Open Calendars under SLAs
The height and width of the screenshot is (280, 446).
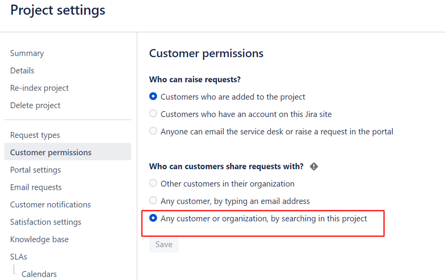pos(39,274)
